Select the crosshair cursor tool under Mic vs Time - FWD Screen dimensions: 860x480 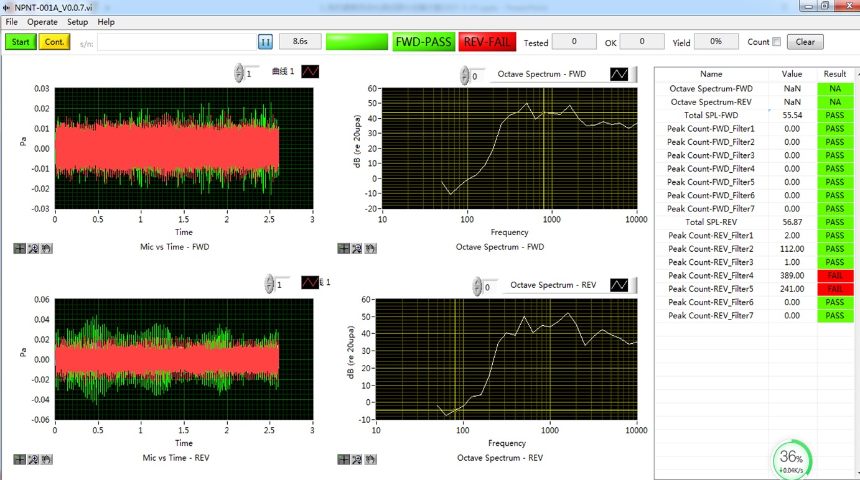pyautogui.click(x=19, y=248)
